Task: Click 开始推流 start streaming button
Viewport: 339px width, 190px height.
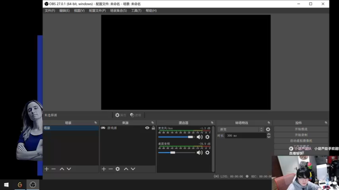Action: click(x=301, y=129)
